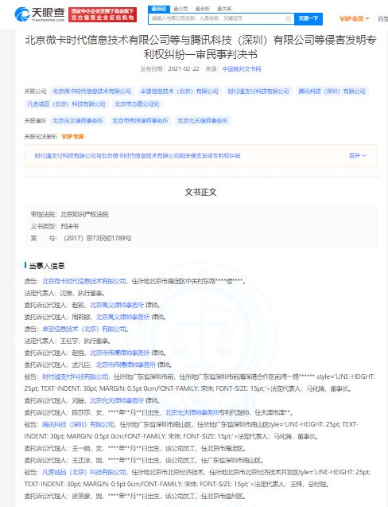The width and height of the screenshot is (388, 507).
Task: Click legal representative text 王征宇，执行董事
Action: (x=85, y=341)
